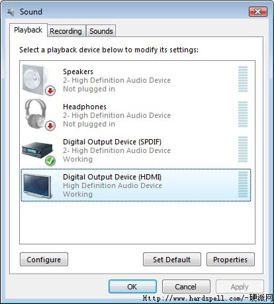Viewport: 274px width, 304px height.
Task: Click "Working" status under HDMI device
Action: pos(77,194)
